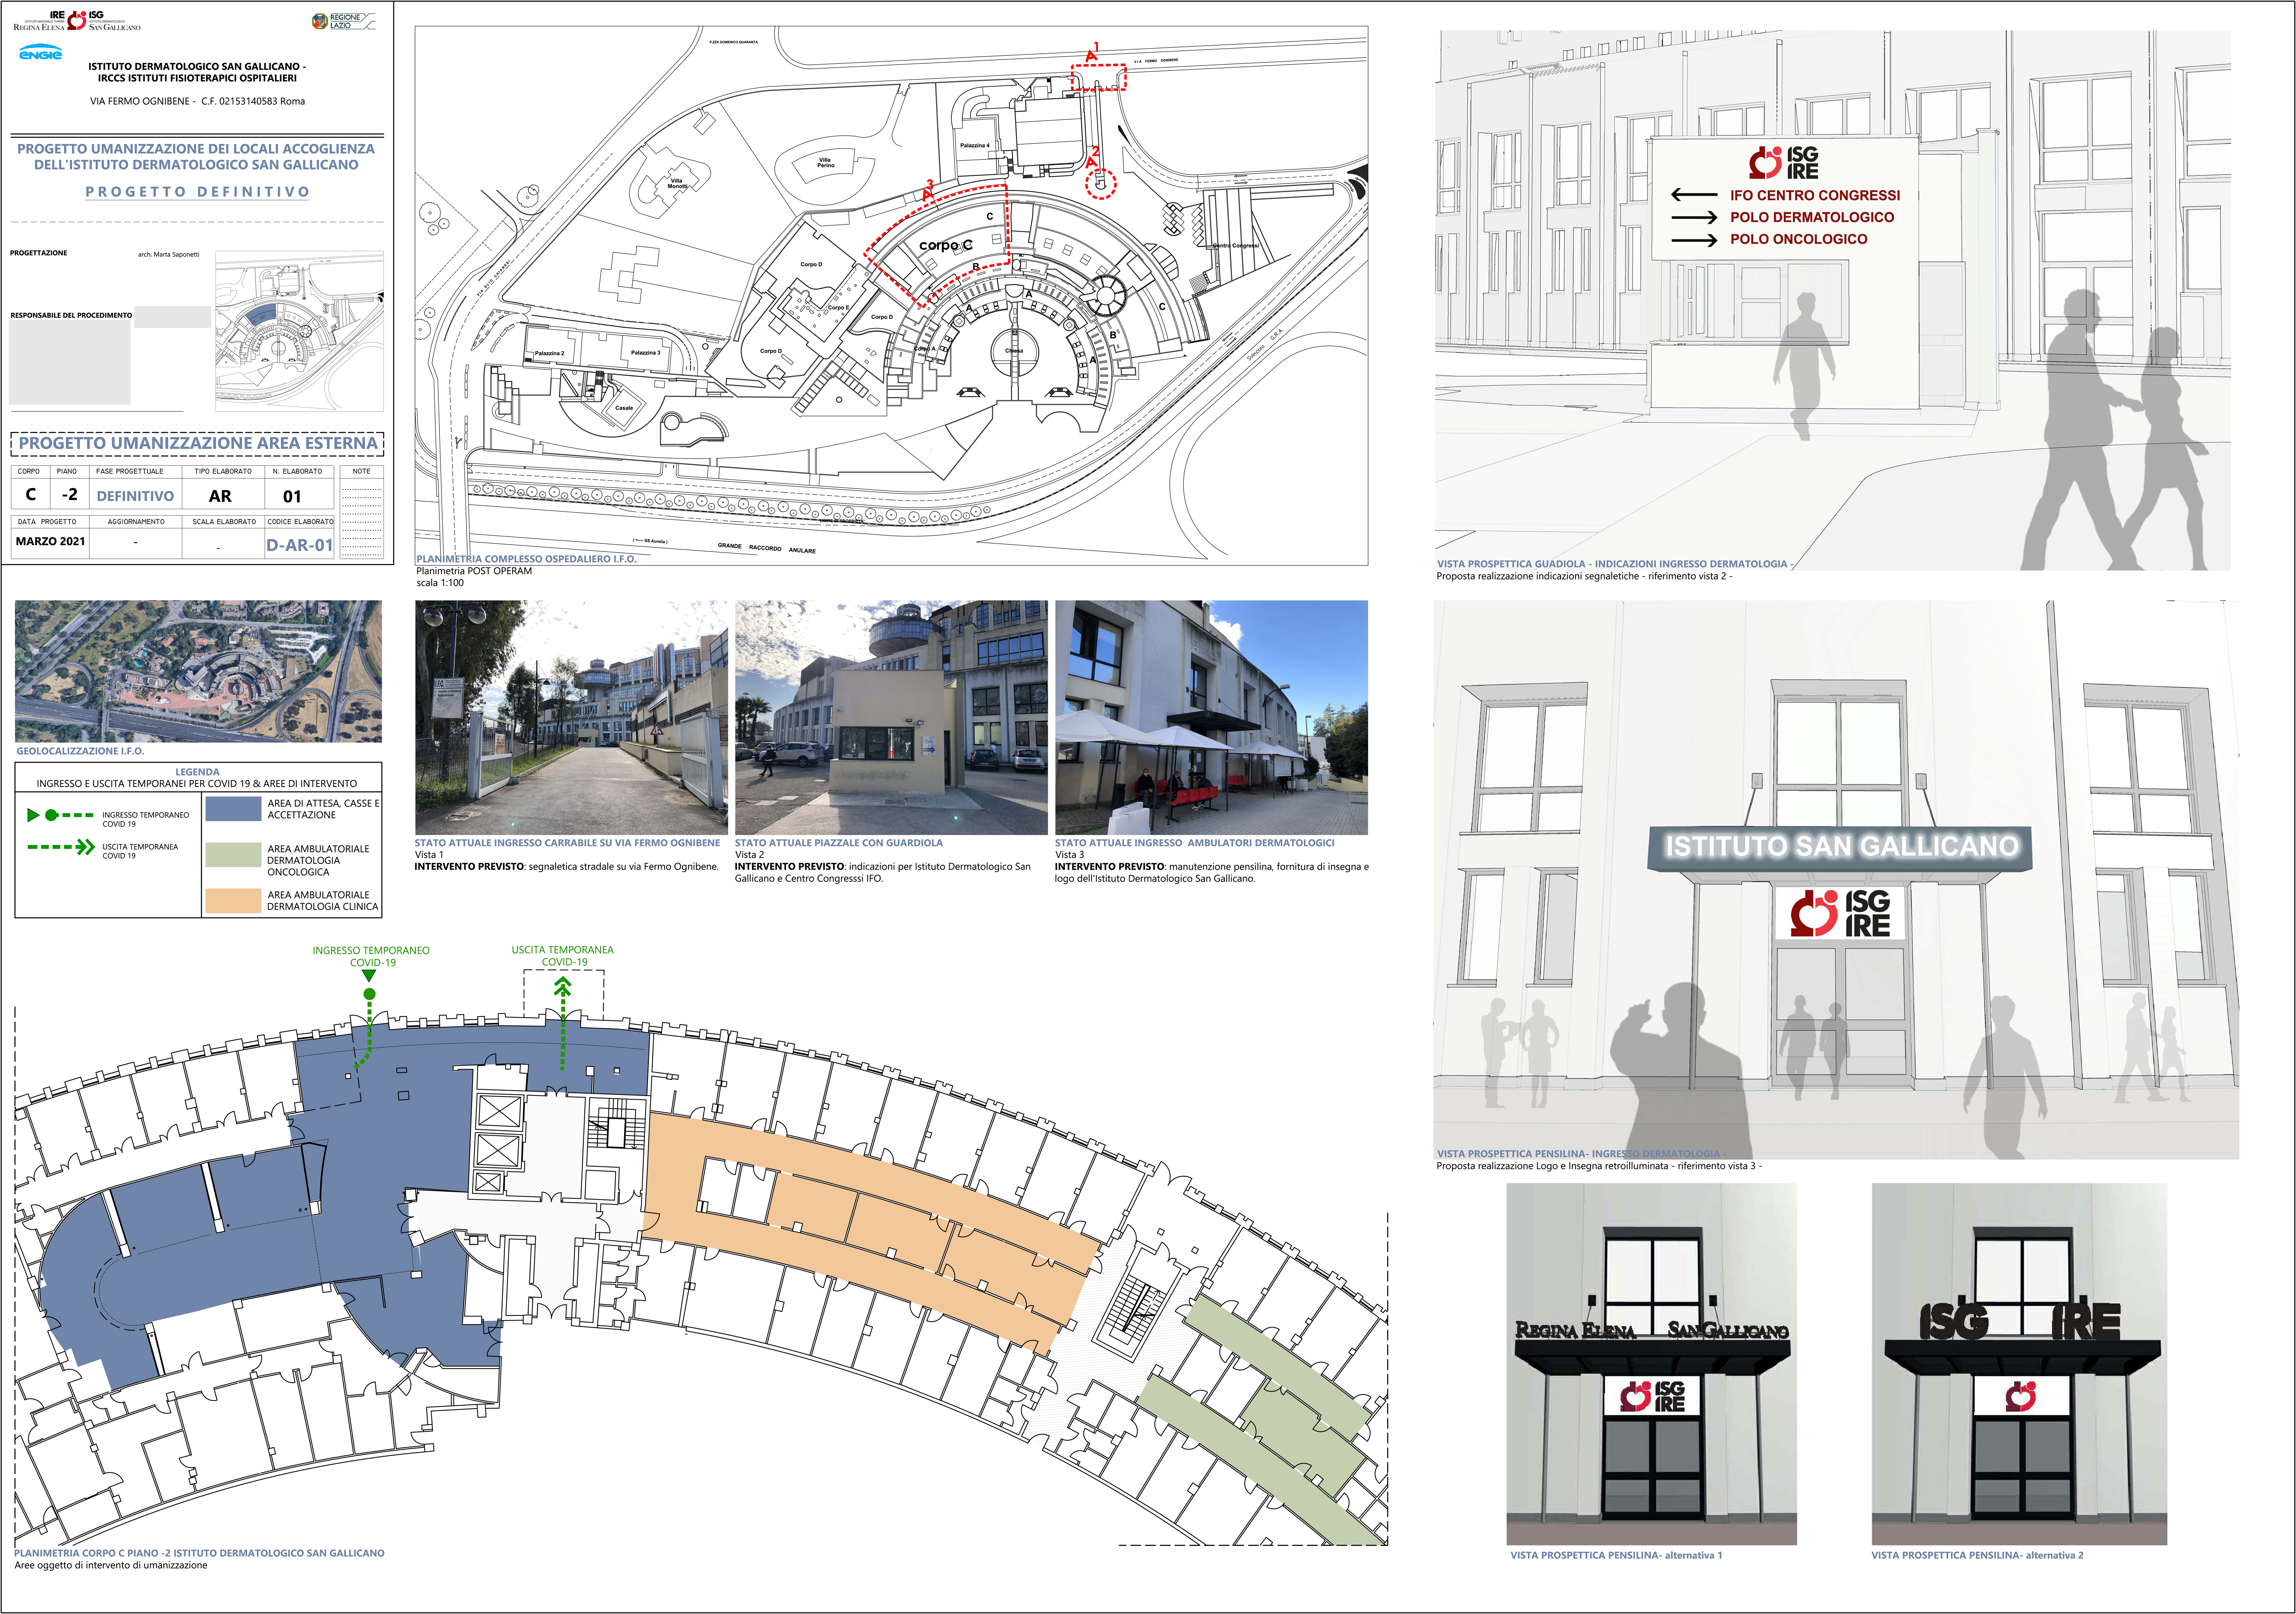The height and width of the screenshot is (1614, 2296).
Task: Click the ISG IRE door logo in alternativa 1 render
Action: (x=1652, y=1396)
